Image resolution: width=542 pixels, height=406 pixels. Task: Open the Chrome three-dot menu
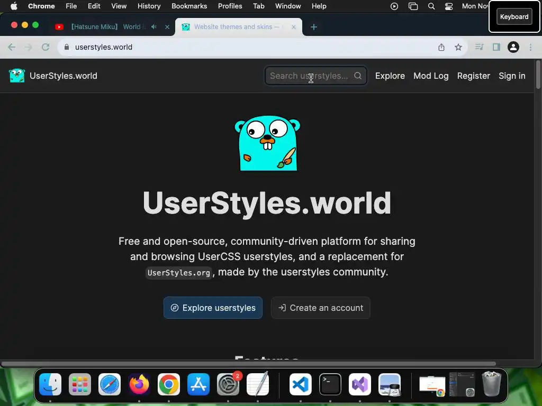530,47
